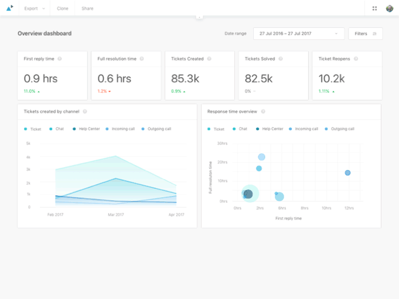
Task: Open the apps grid icon near top right
Action: tap(374, 8)
